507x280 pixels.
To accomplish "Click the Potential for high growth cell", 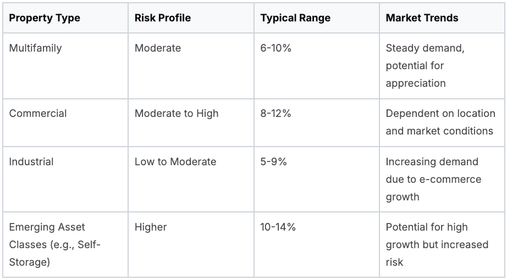I will coord(437,244).
